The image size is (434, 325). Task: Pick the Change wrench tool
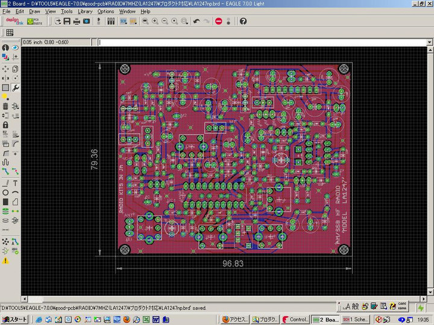pos(15,87)
